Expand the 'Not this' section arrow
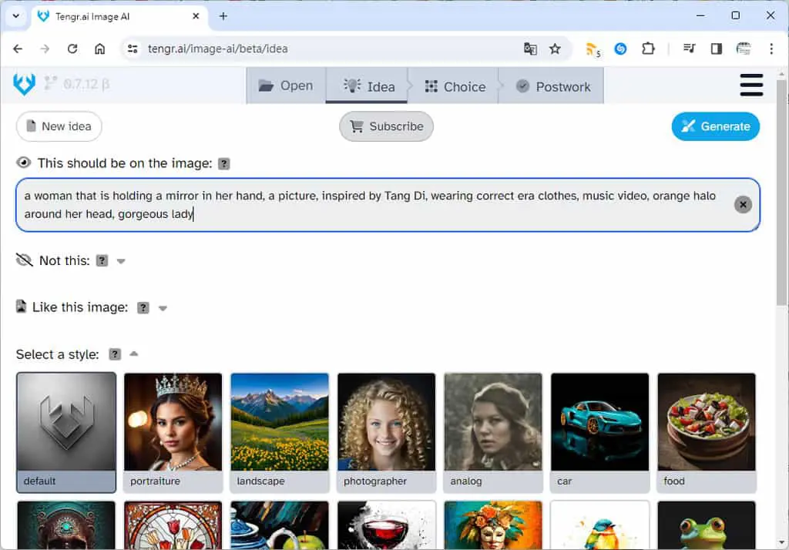 (x=121, y=261)
